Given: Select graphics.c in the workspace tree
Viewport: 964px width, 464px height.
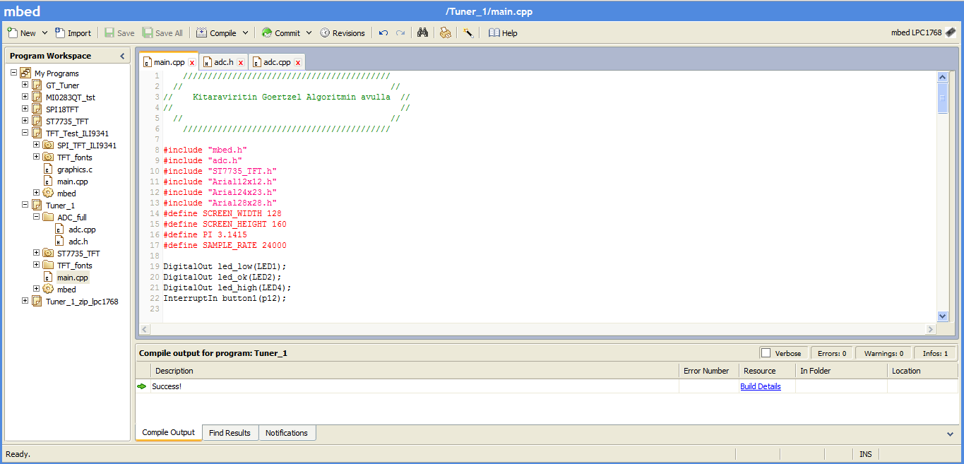Looking at the screenshot, I should (74, 169).
